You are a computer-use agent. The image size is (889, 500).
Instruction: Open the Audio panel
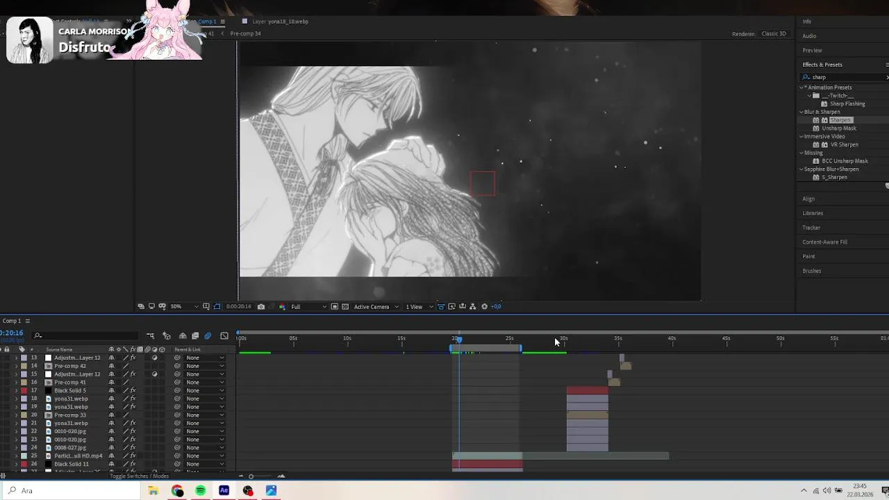tap(809, 36)
